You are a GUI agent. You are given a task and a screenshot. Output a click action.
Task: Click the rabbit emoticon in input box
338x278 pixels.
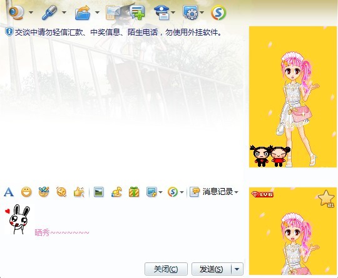18,219
